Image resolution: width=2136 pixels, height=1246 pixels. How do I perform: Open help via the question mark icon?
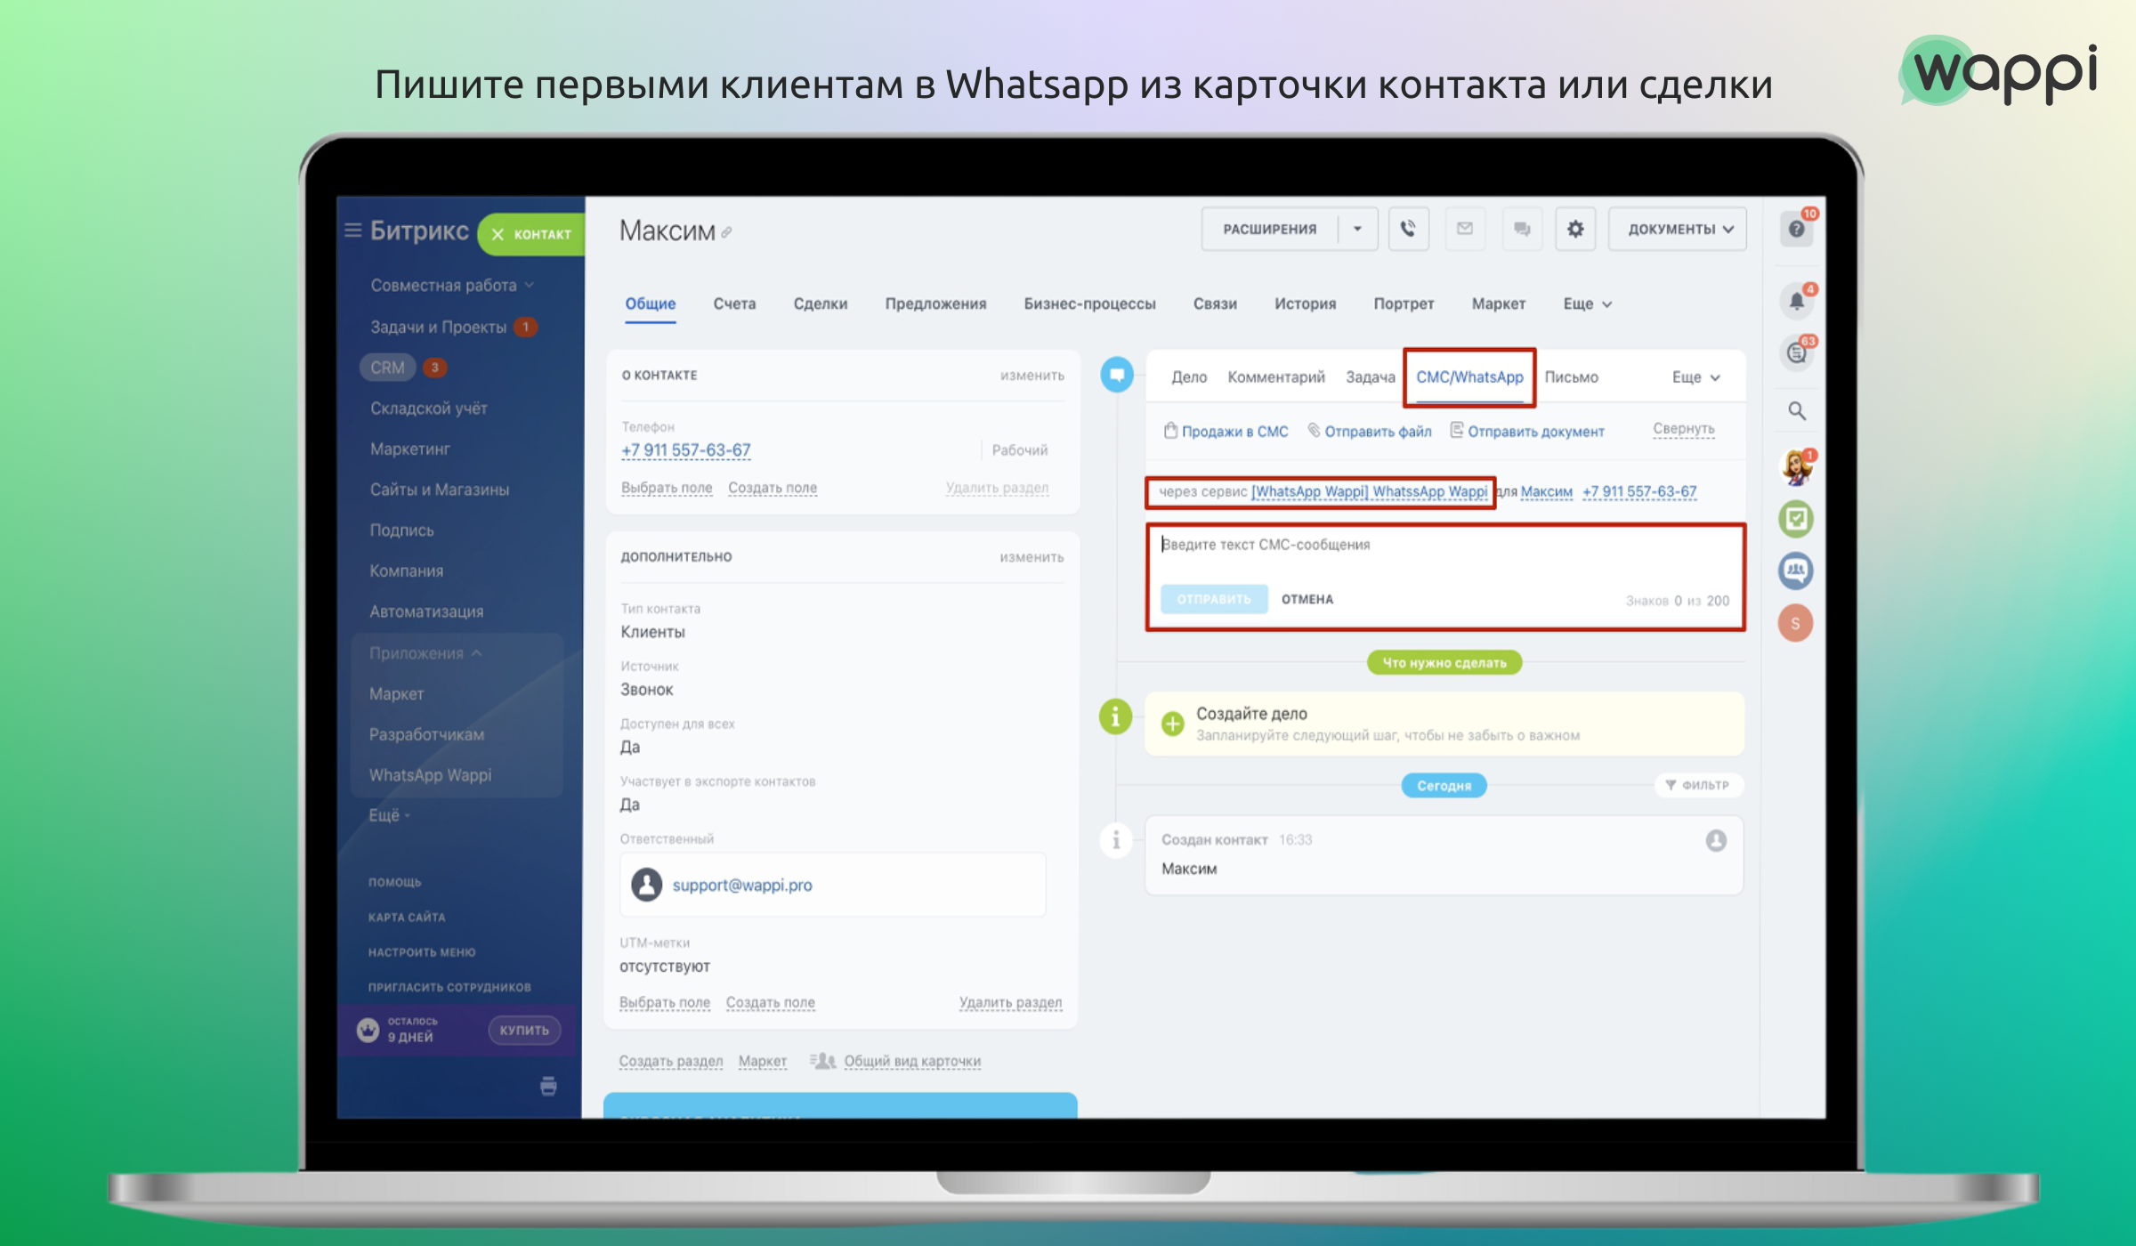point(1796,229)
